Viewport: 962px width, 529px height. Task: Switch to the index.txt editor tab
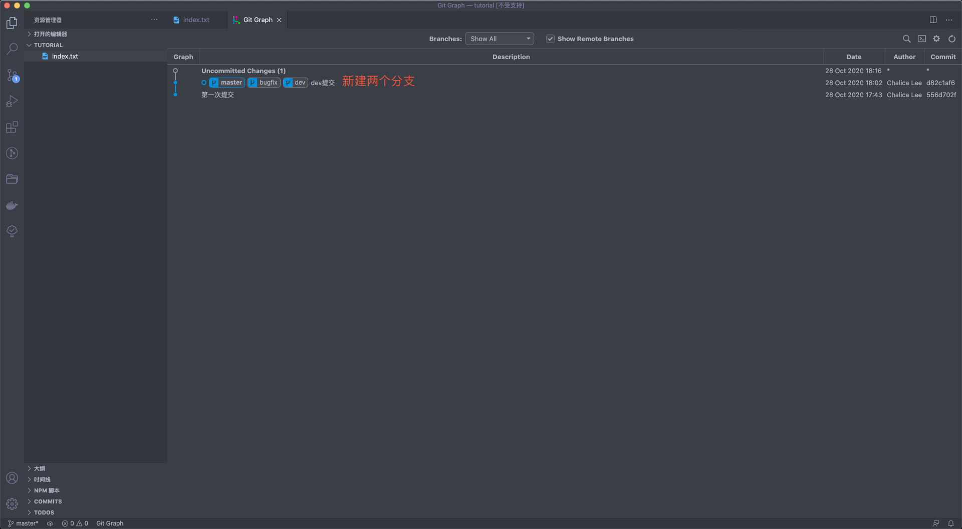coord(196,20)
